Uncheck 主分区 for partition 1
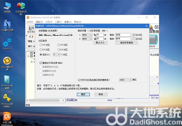182x126 pixels. 134,35
